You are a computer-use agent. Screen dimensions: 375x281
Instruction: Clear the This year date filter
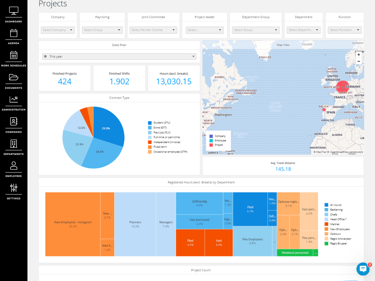(194, 57)
